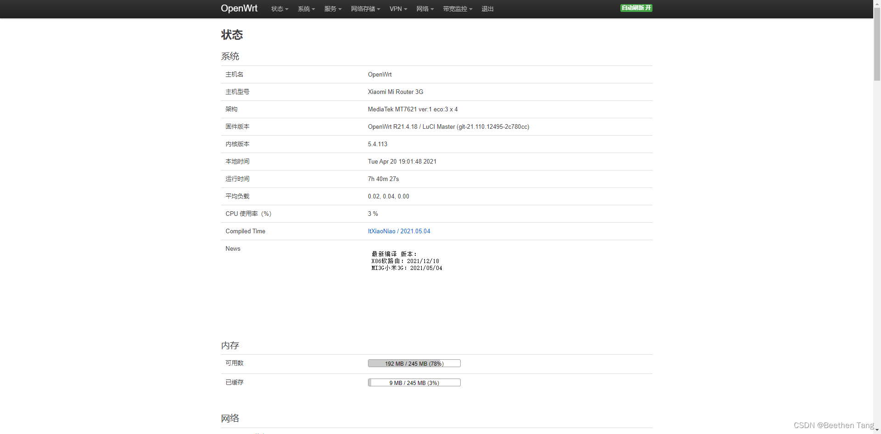Viewport: 881px width, 434px height.
Task: Click the 运行时间 row label
Action: (x=237, y=179)
